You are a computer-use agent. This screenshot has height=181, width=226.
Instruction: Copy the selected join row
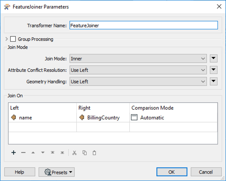84,153
